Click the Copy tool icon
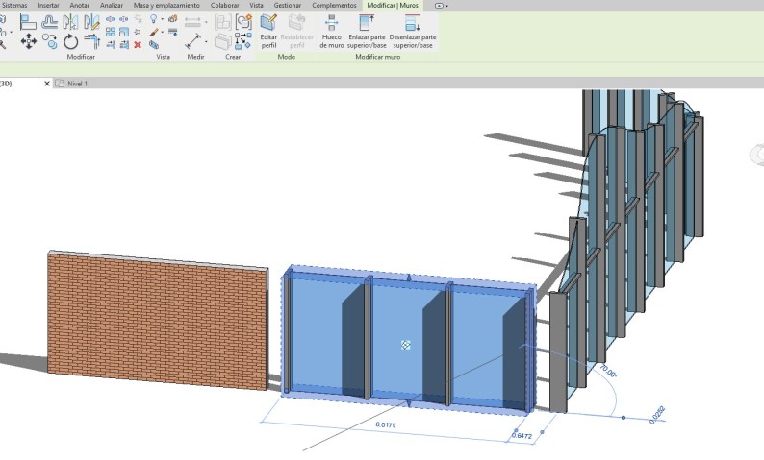Image resolution: width=764 pixels, height=460 pixels. coord(50,41)
